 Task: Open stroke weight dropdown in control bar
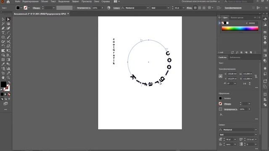(54, 8)
